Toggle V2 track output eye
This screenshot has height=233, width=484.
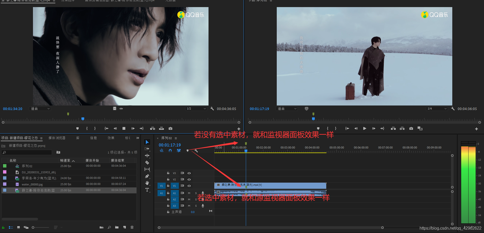(x=189, y=179)
